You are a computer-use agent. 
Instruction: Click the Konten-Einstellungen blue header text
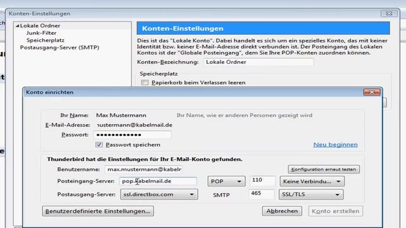click(183, 28)
